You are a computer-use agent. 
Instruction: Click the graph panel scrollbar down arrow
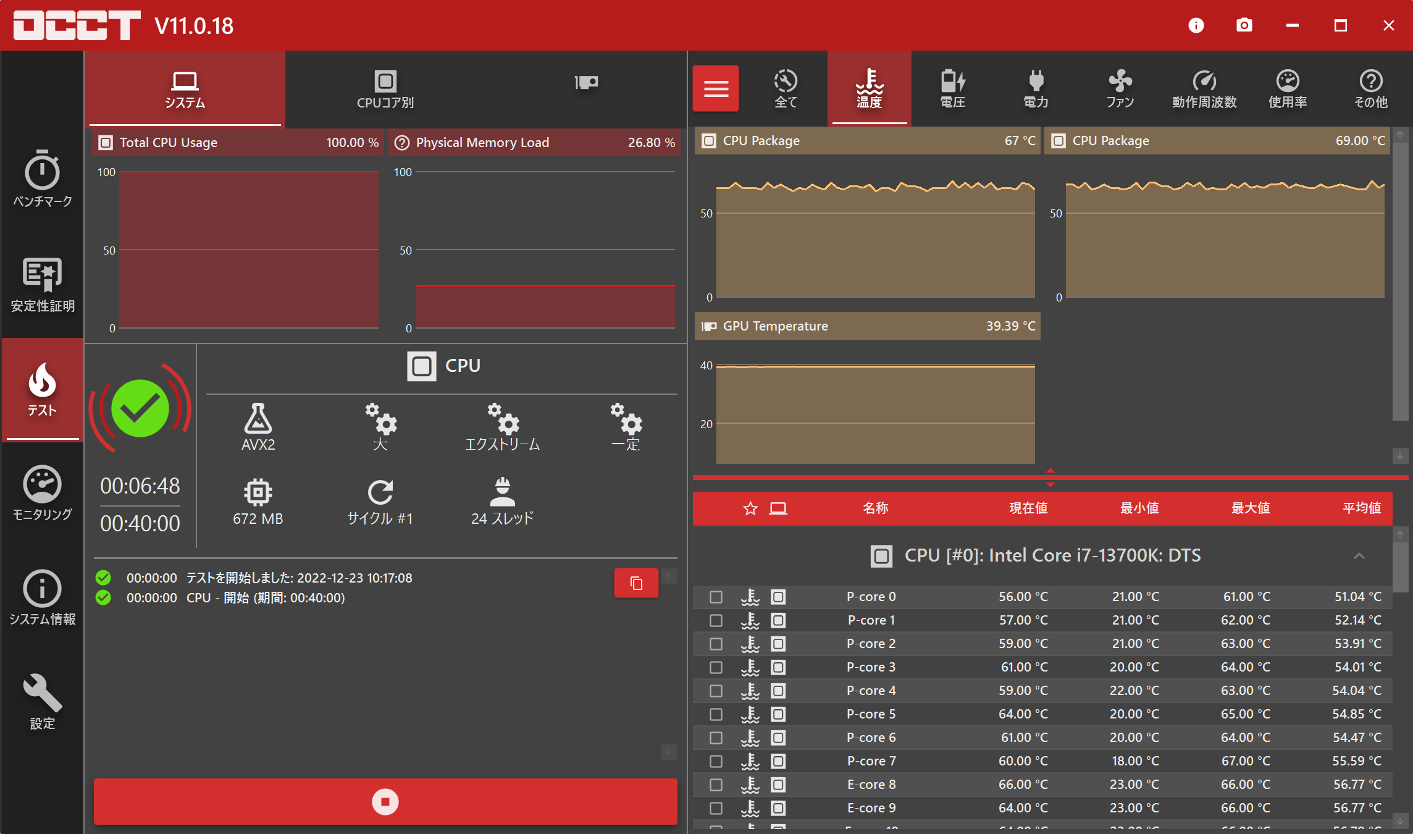coord(1400,456)
